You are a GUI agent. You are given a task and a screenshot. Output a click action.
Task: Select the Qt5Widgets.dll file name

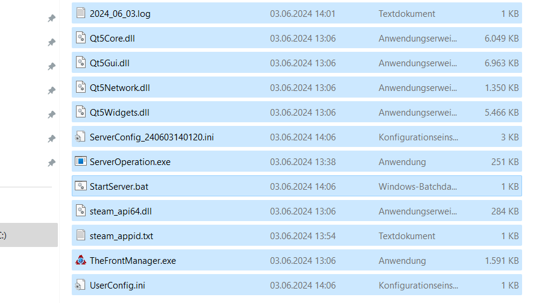click(119, 113)
